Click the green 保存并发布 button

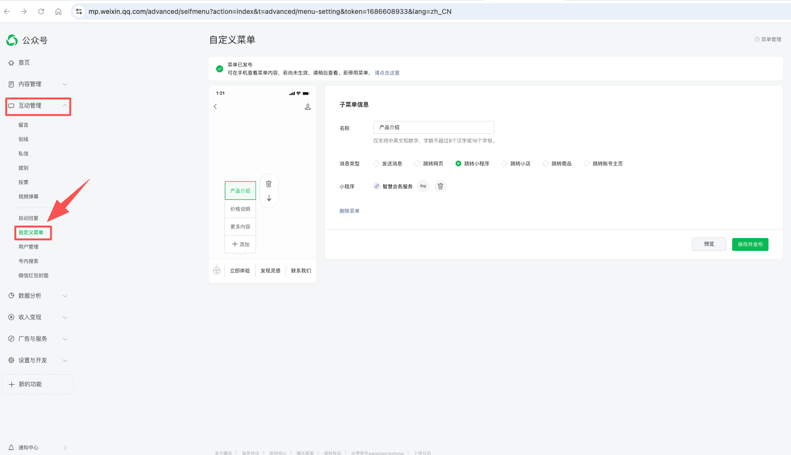coord(750,244)
